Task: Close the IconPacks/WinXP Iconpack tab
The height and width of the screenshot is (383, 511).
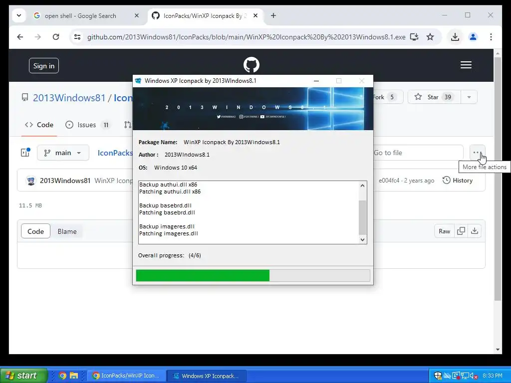Action: click(x=255, y=15)
